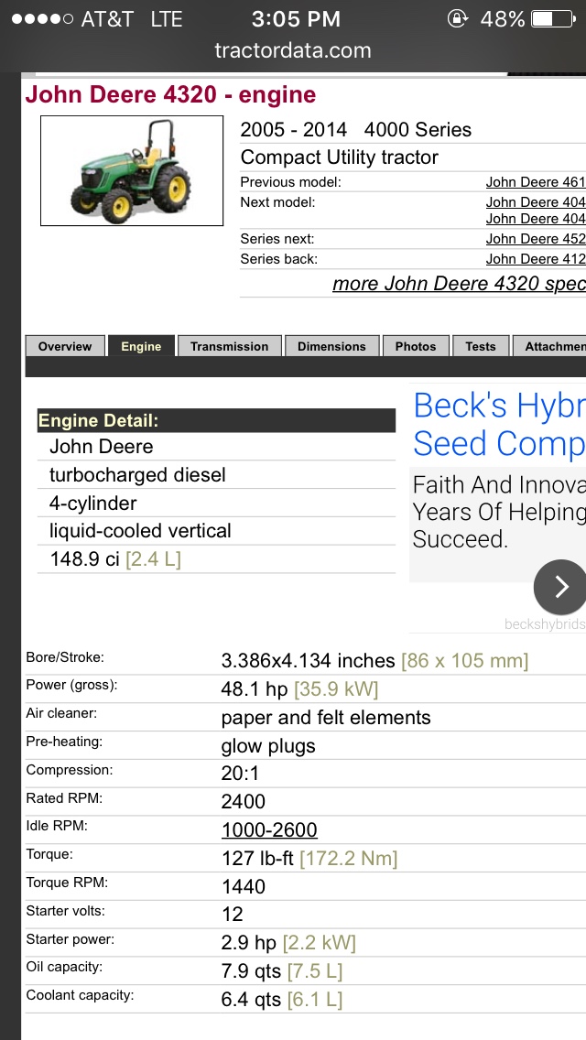Tap the tractordata.com address bar
The height and width of the screenshot is (1040, 586).
[293, 50]
